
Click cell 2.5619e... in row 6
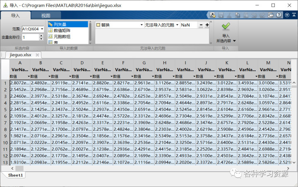(x=206, y=116)
